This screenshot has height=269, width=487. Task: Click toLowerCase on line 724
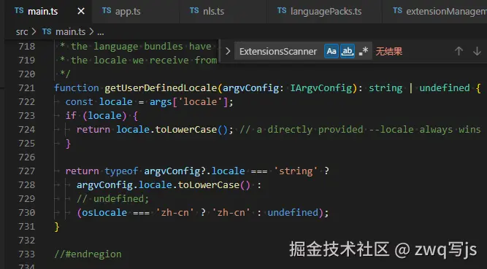point(186,129)
